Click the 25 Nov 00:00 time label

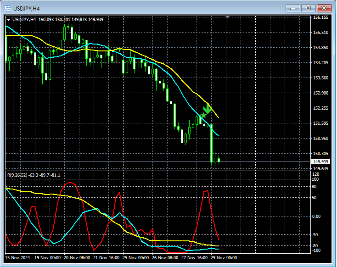136,258
